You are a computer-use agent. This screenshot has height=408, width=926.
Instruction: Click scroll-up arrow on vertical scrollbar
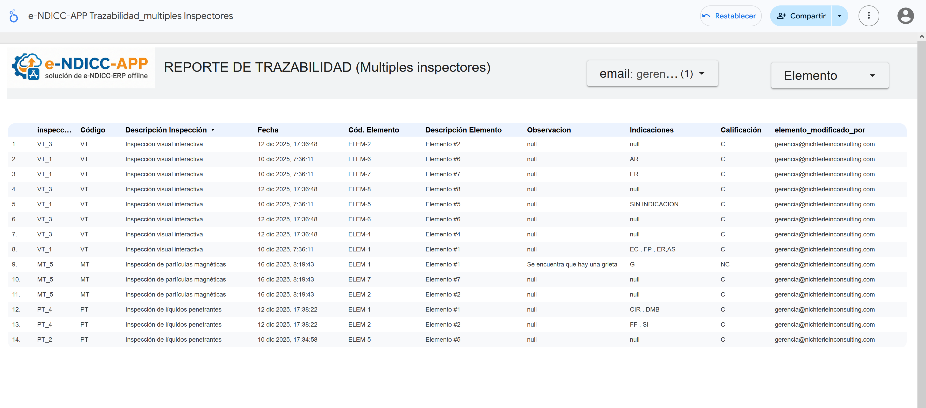coord(921,37)
